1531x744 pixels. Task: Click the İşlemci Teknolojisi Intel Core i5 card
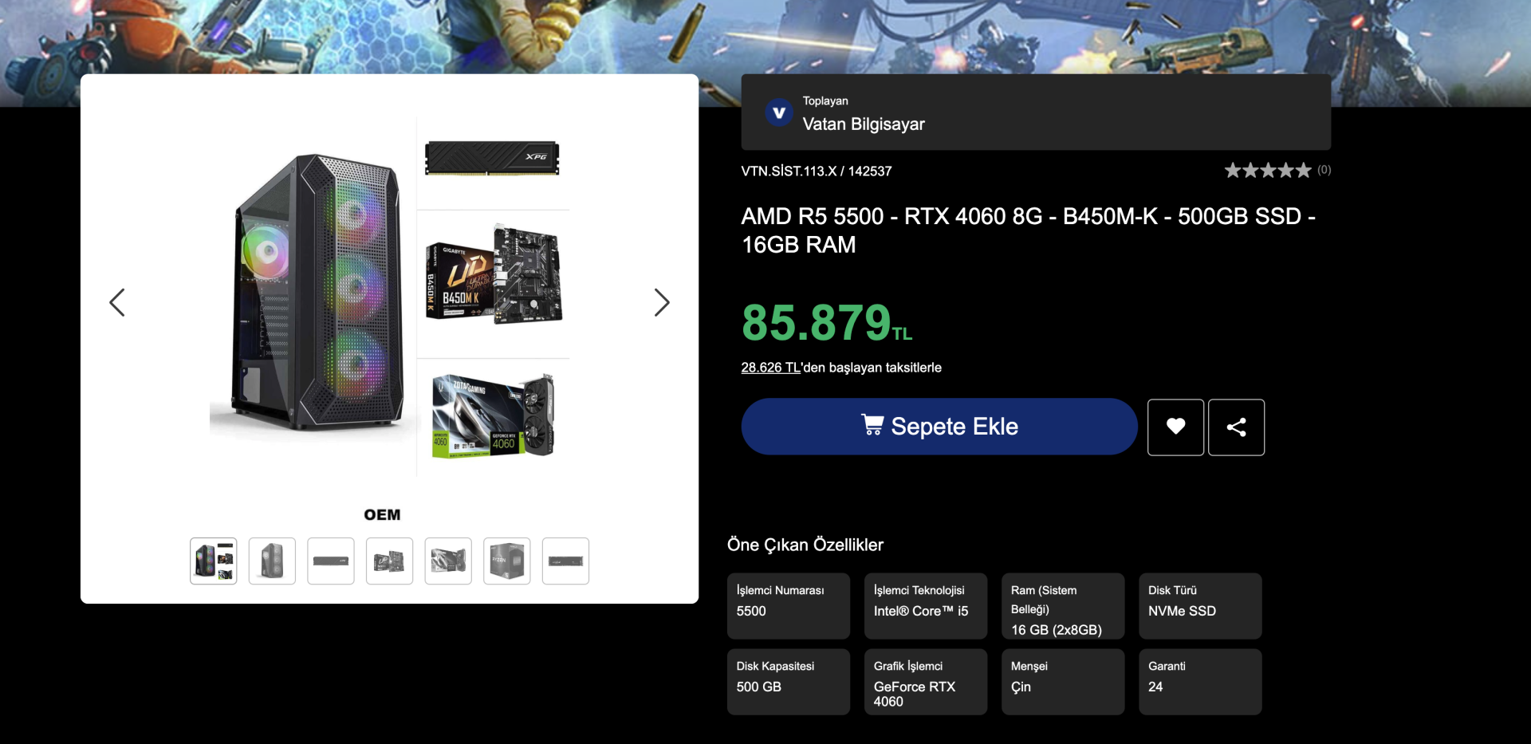click(926, 606)
